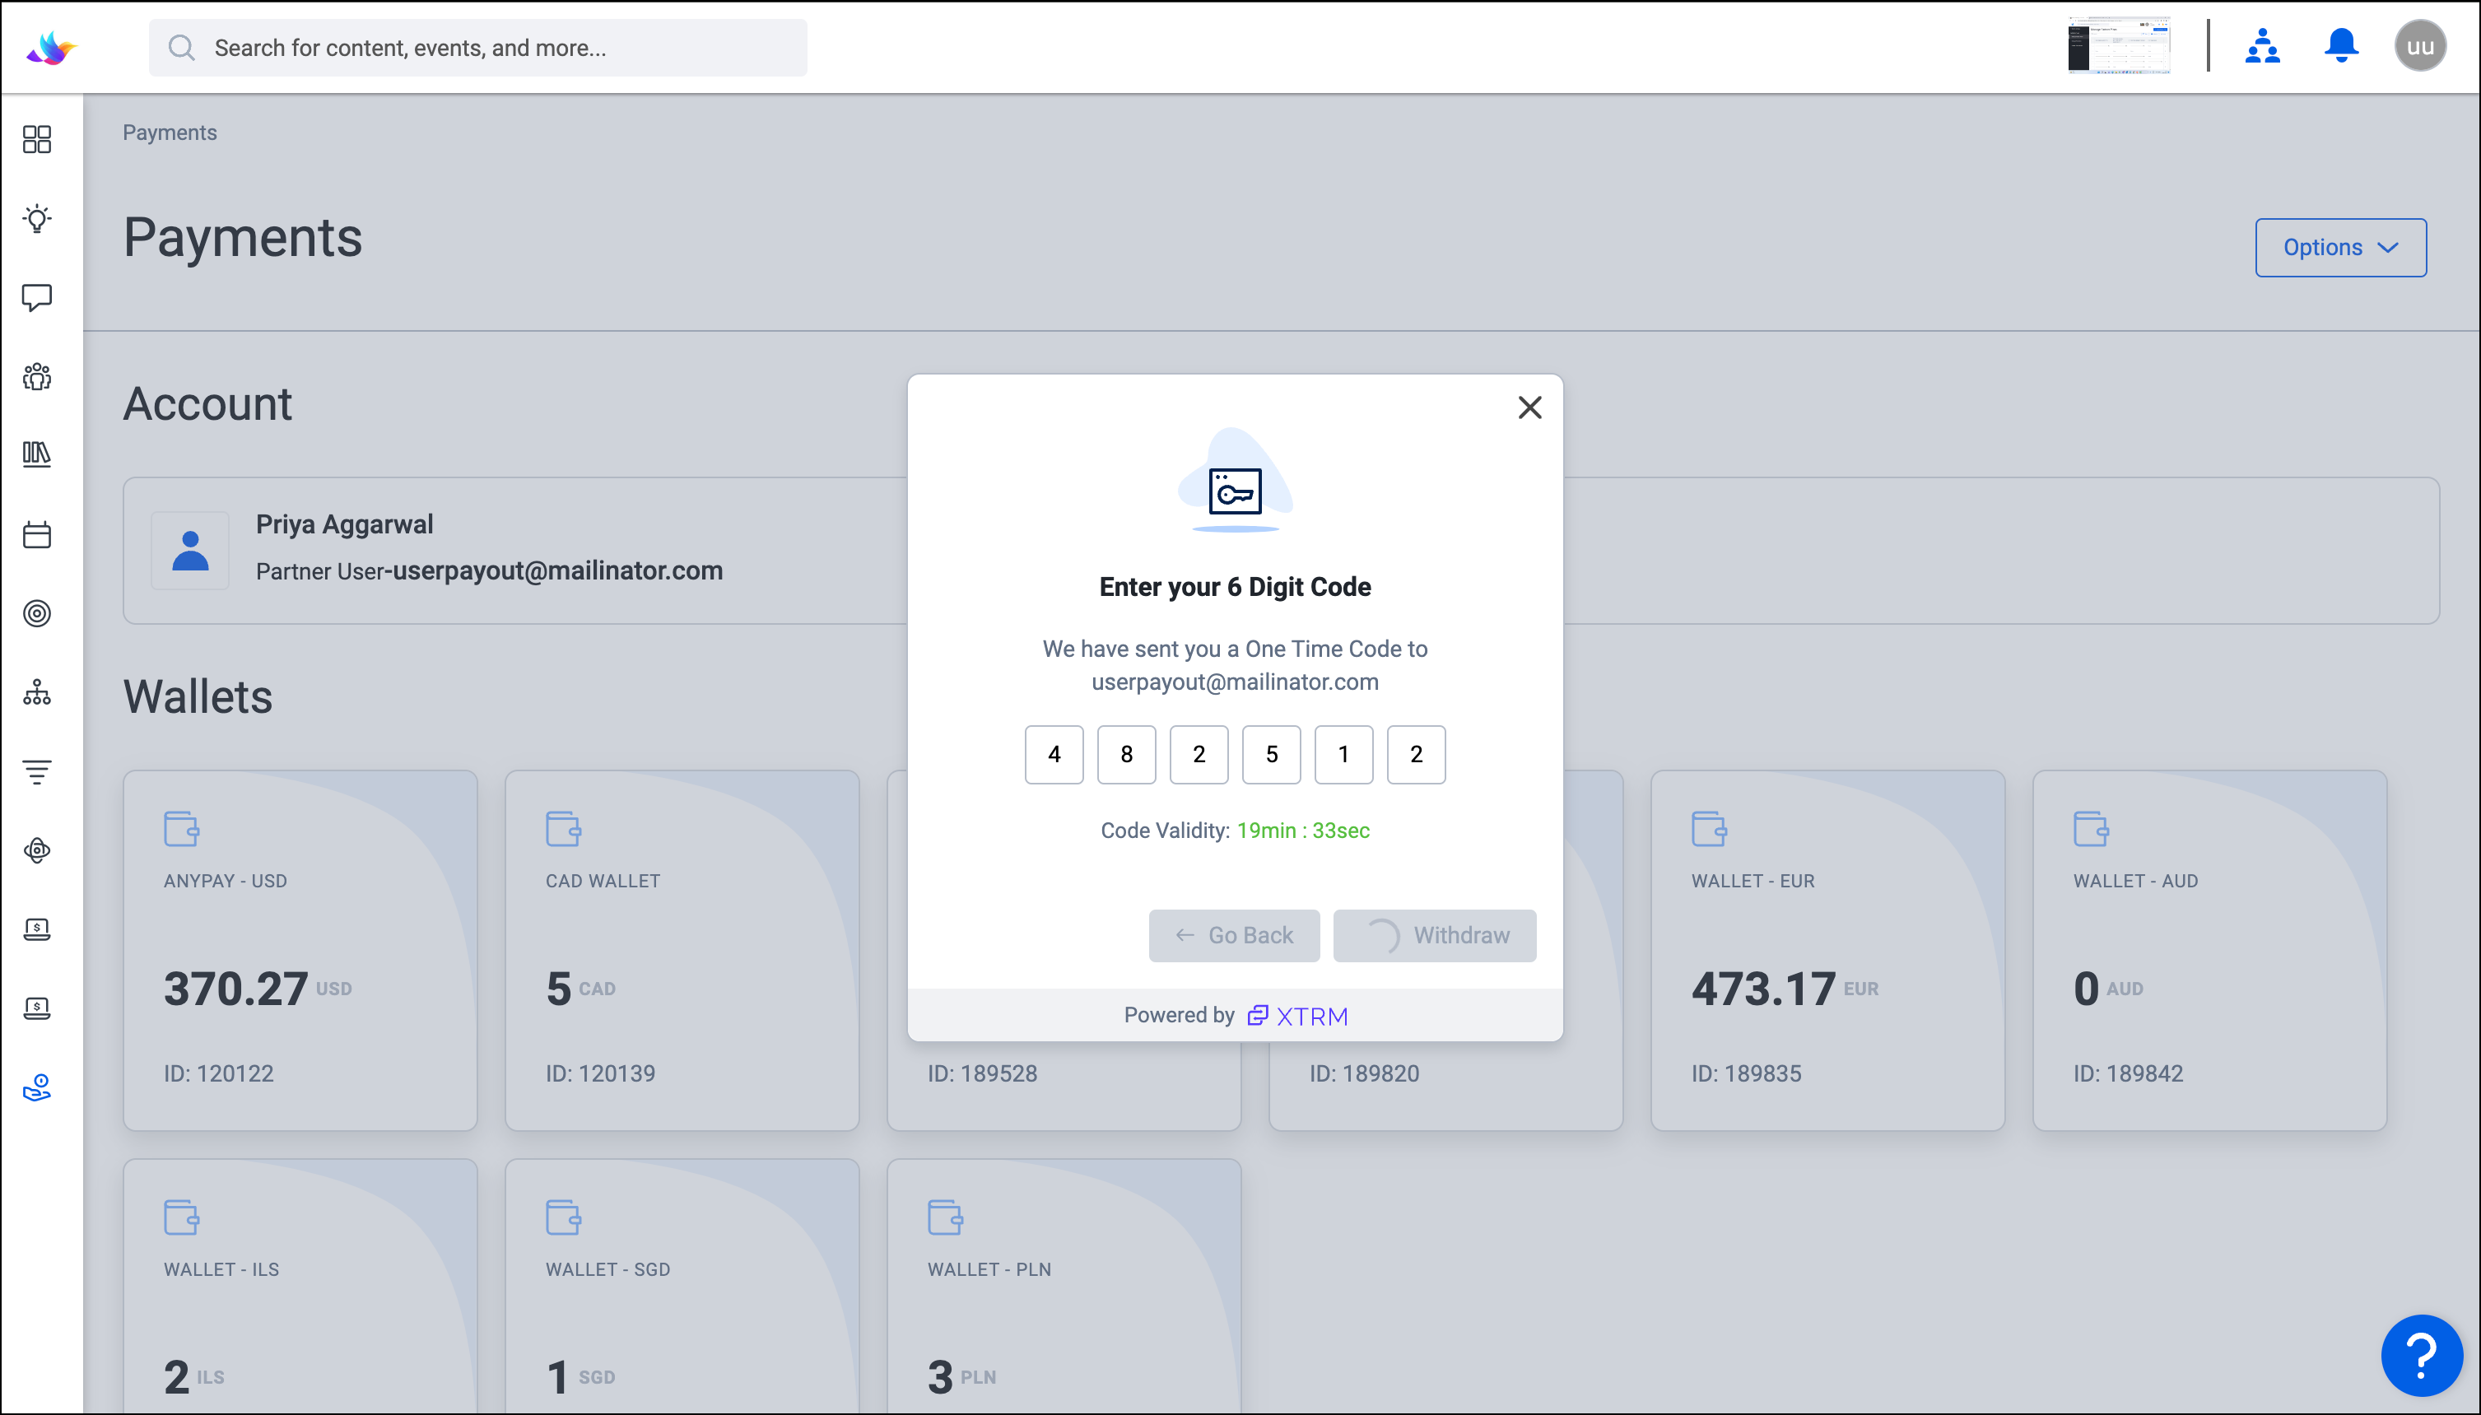Click wallet ID: 189820 text
The height and width of the screenshot is (1415, 2481).
(1365, 1073)
